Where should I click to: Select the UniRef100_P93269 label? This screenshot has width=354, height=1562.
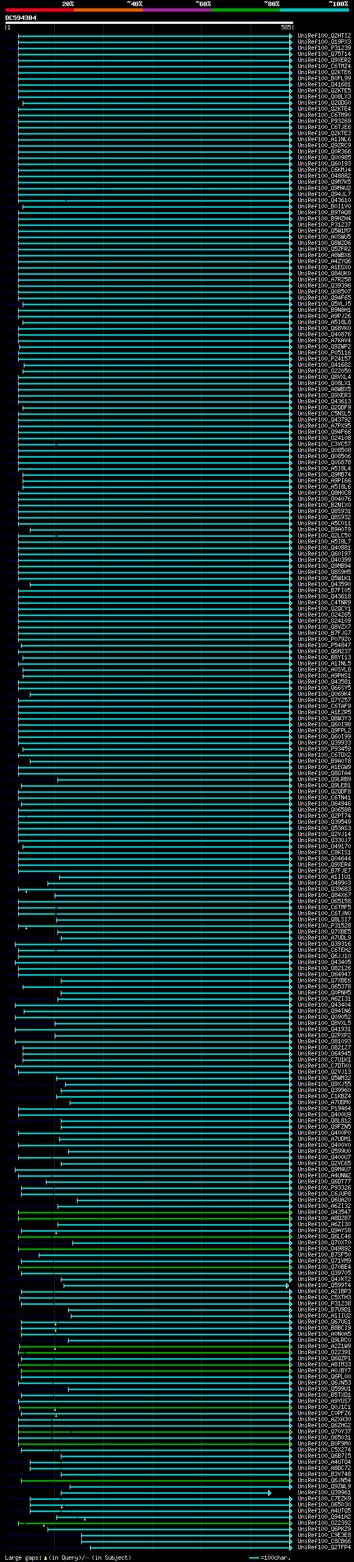[324, 121]
